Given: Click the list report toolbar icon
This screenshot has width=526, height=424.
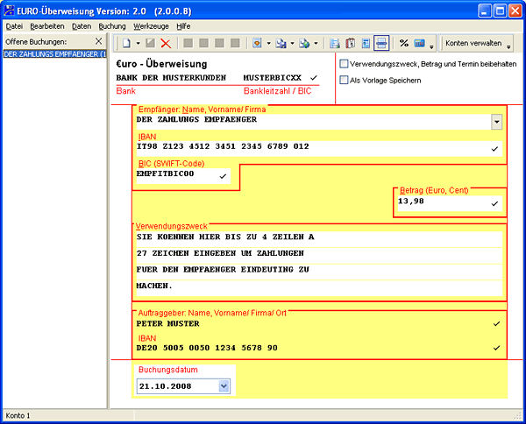Looking at the screenshot, I should (x=335, y=43).
